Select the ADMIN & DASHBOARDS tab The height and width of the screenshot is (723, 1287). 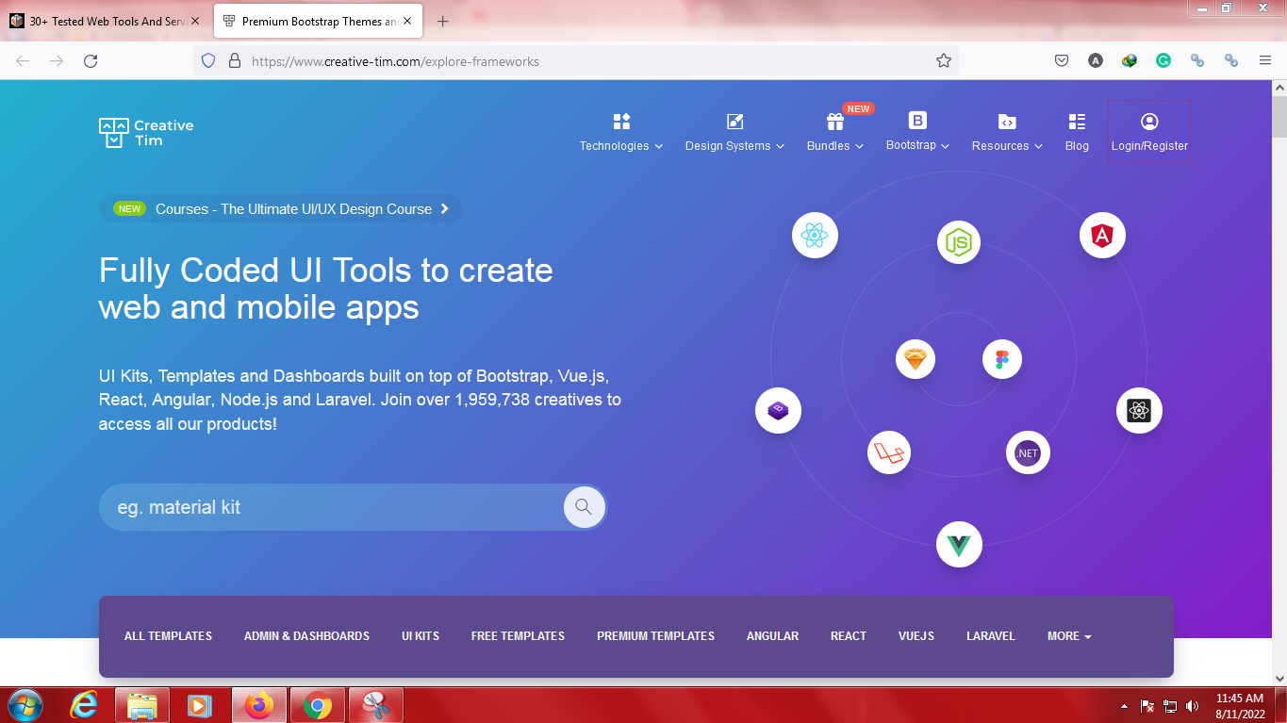point(306,636)
